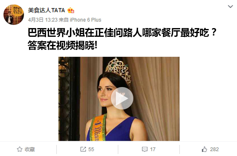
Task: Open the 美食达人TATA profile avatar
Action: click(x=14, y=15)
